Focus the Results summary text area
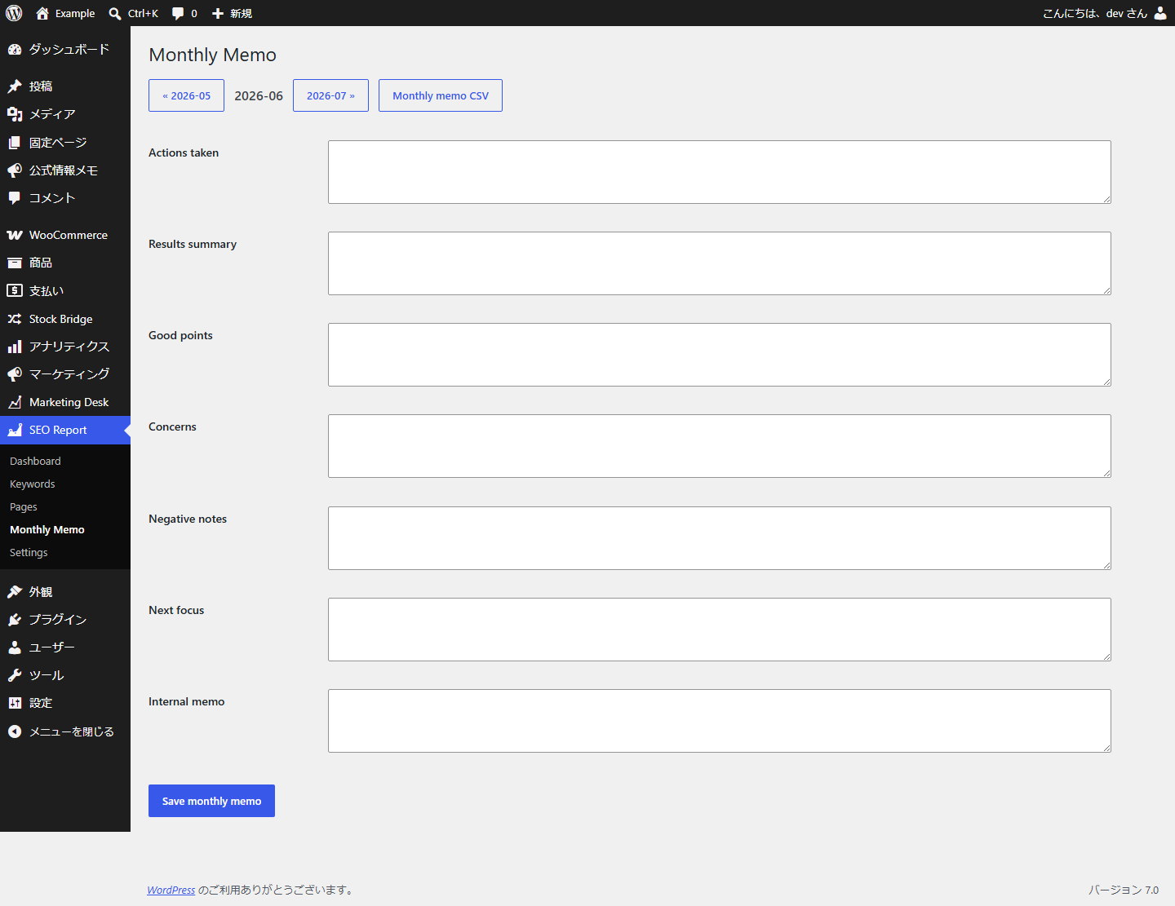 click(720, 263)
